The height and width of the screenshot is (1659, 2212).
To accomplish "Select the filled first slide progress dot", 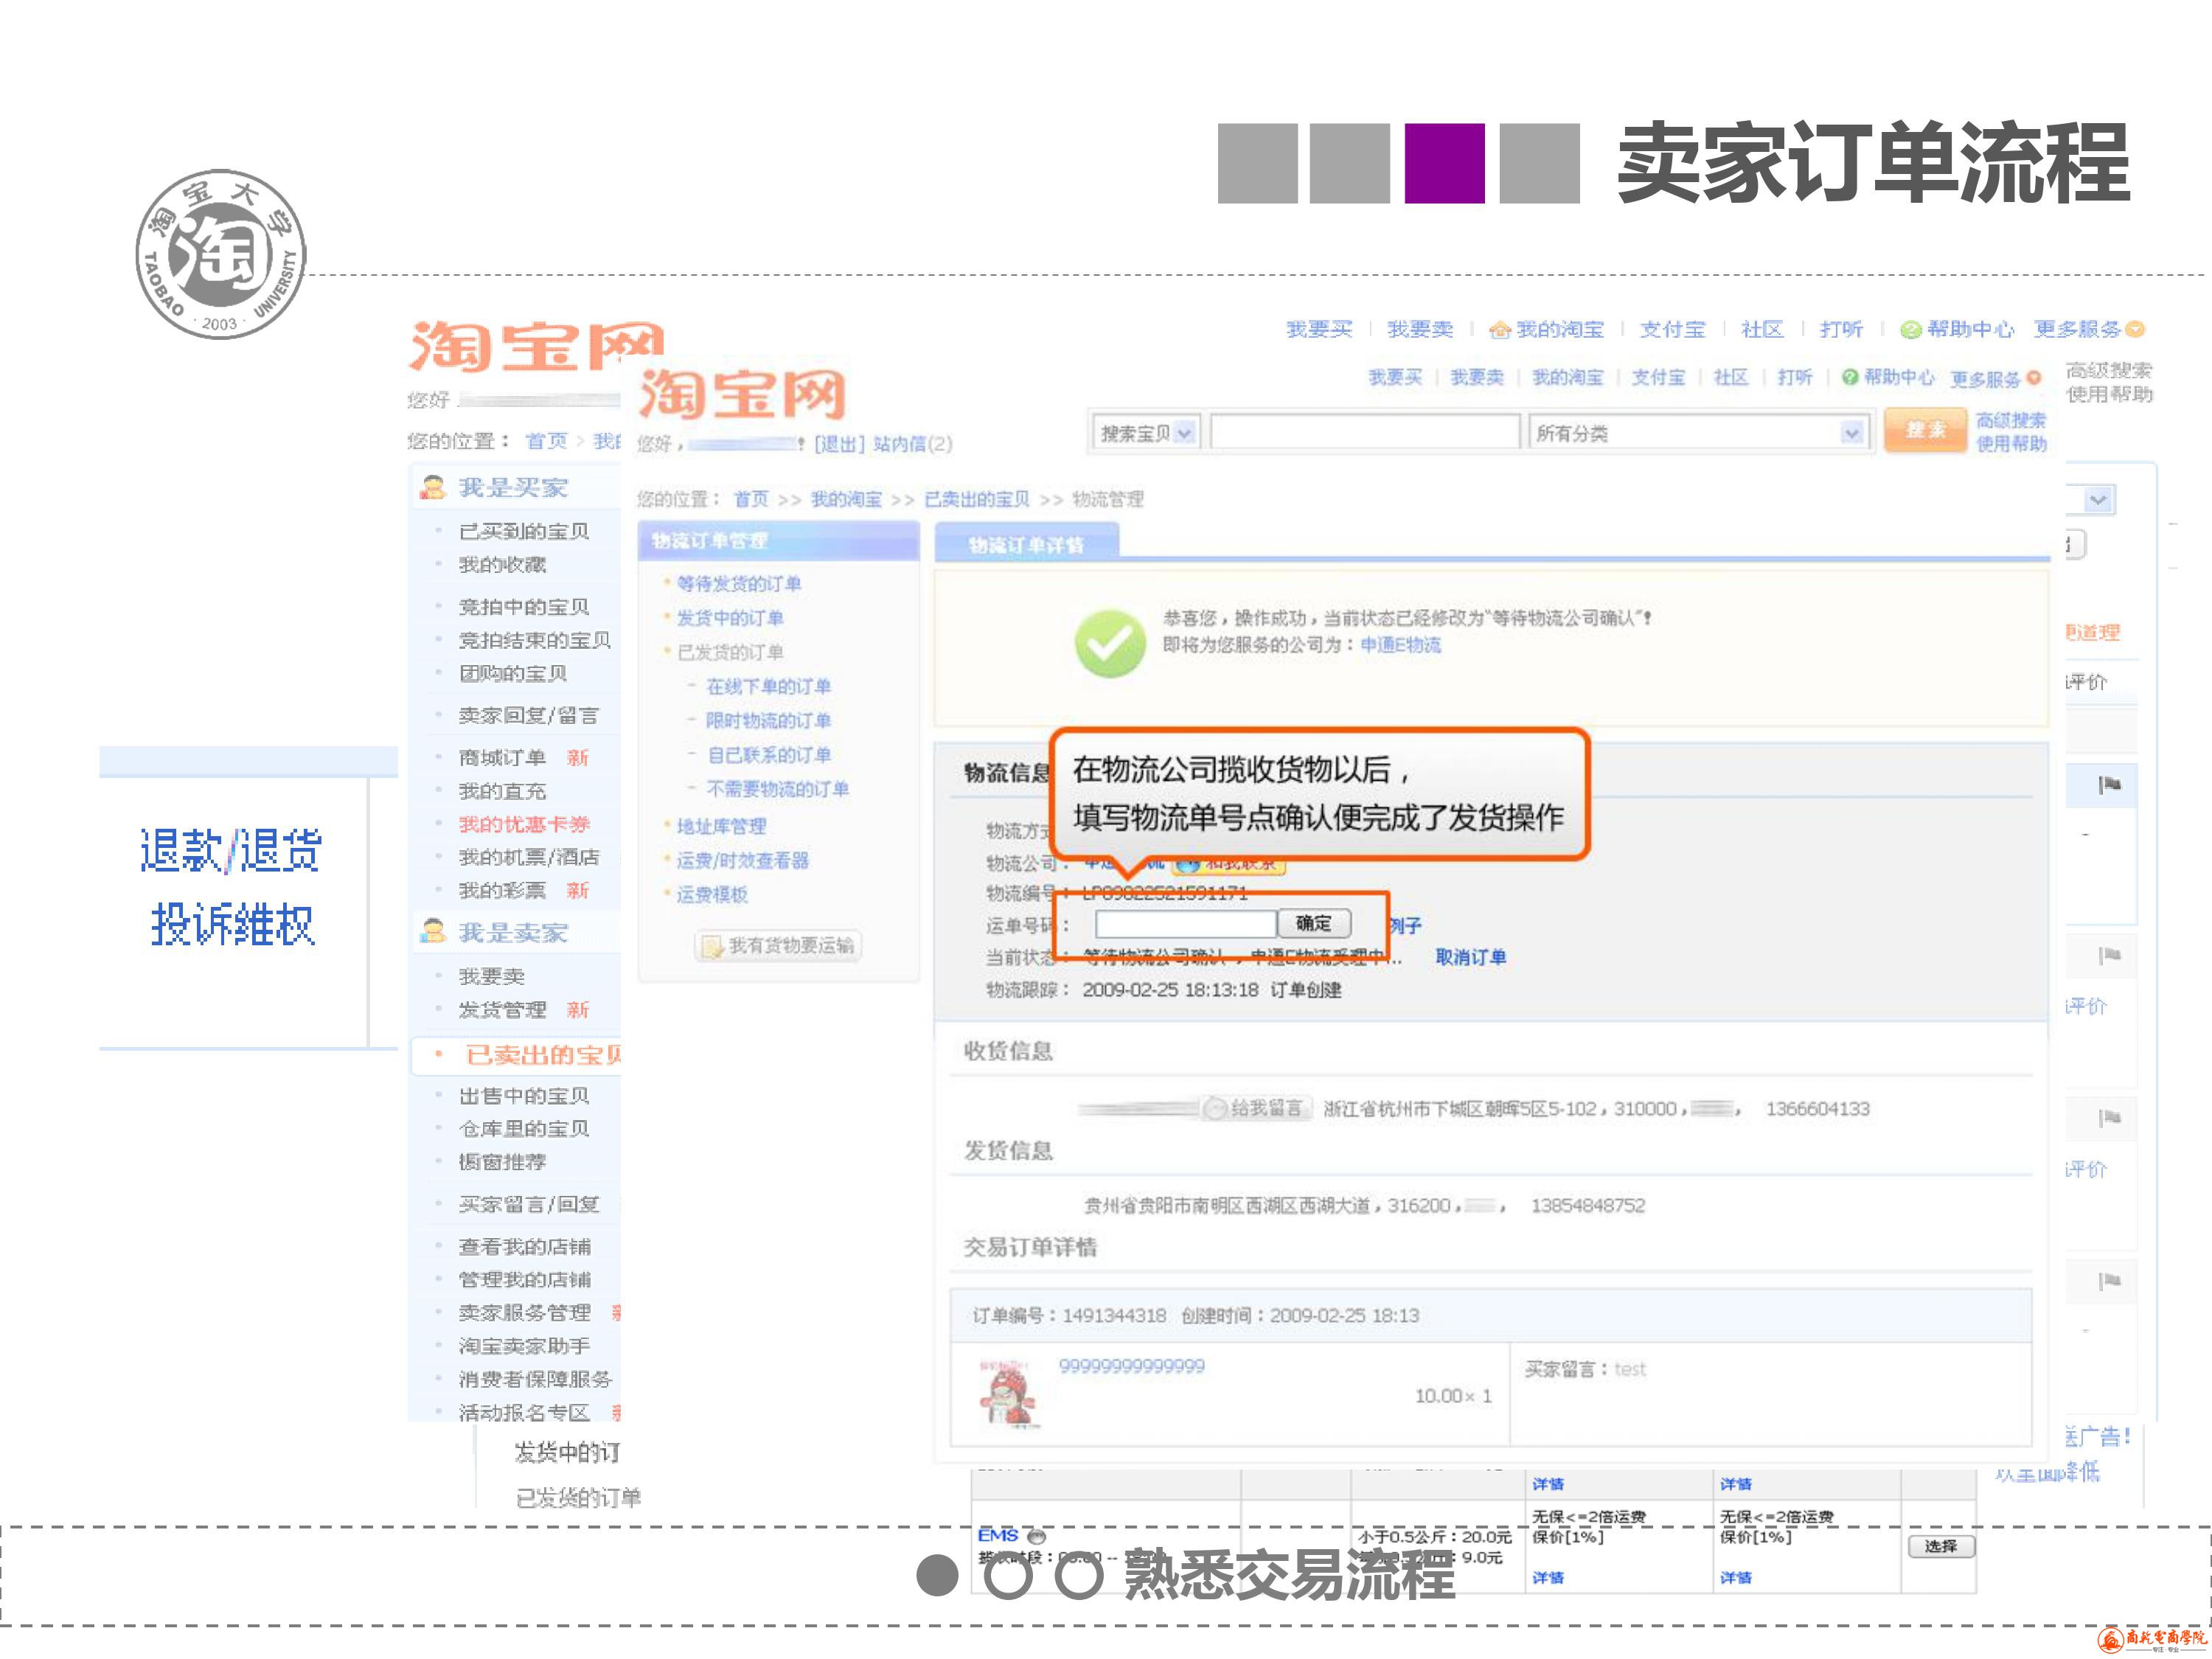I will [937, 1575].
